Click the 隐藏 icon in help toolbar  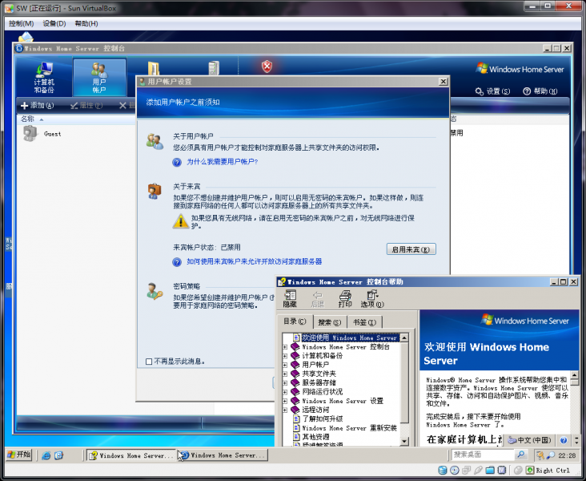290,298
